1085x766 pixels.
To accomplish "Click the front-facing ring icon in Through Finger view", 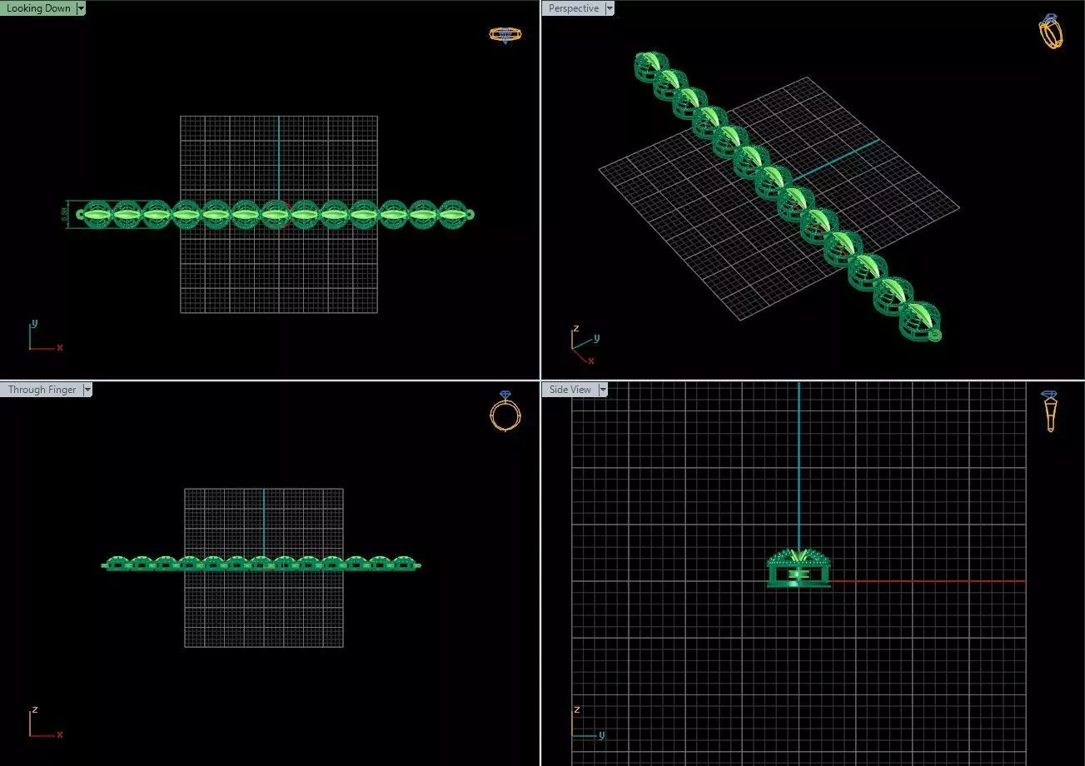I will [x=505, y=410].
